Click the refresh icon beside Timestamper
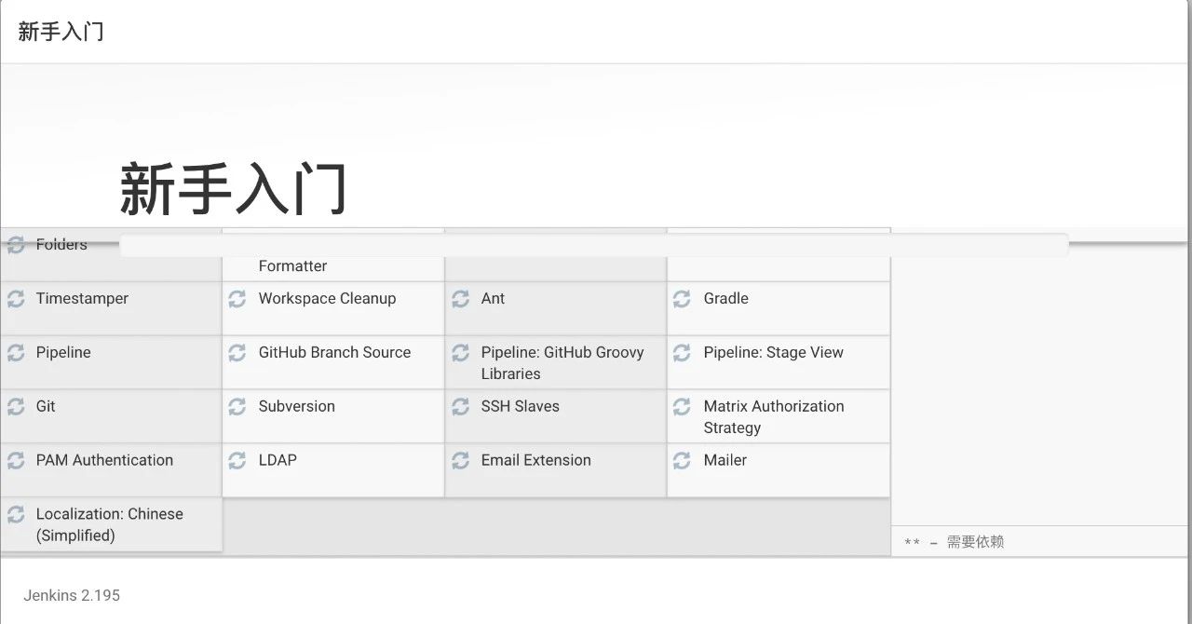1192x624 pixels. (16, 299)
